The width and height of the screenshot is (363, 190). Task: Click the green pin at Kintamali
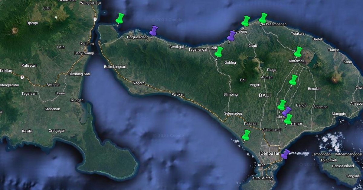pos(298,52)
